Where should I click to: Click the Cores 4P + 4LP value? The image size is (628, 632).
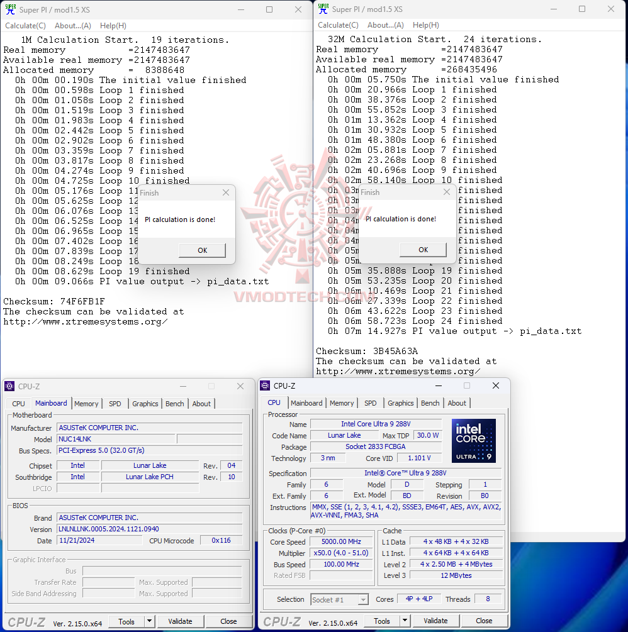pyautogui.click(x=419, y=599)
